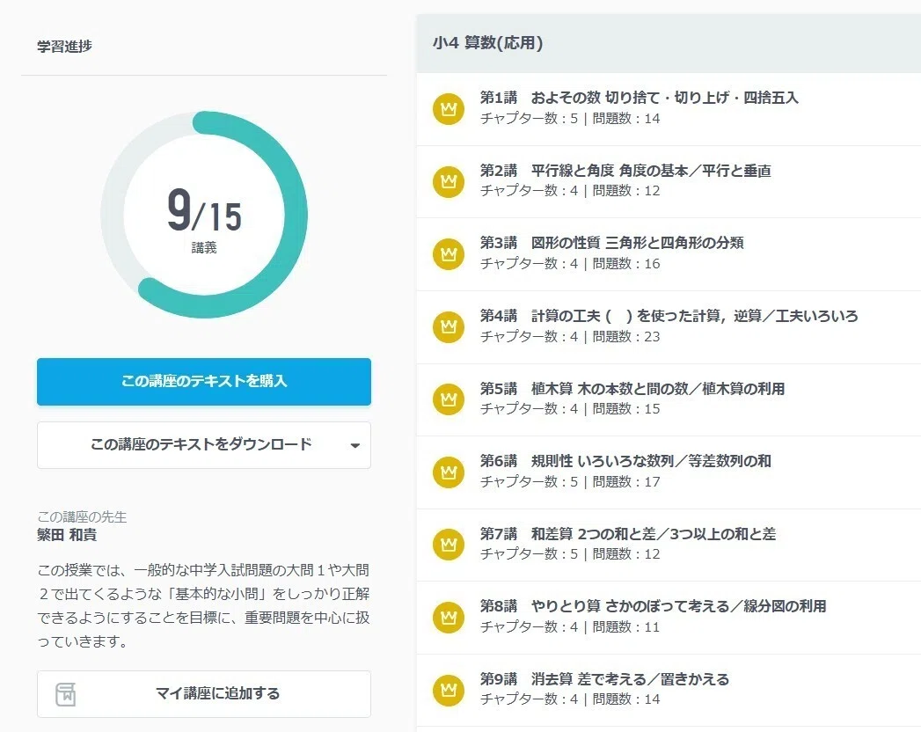Viewport: 921px width, 732px height.
Task: Open lecture 第1講 おおよその数 切り捨て・切り上げ・四捨五入
Action: click(x=669, y=109)
